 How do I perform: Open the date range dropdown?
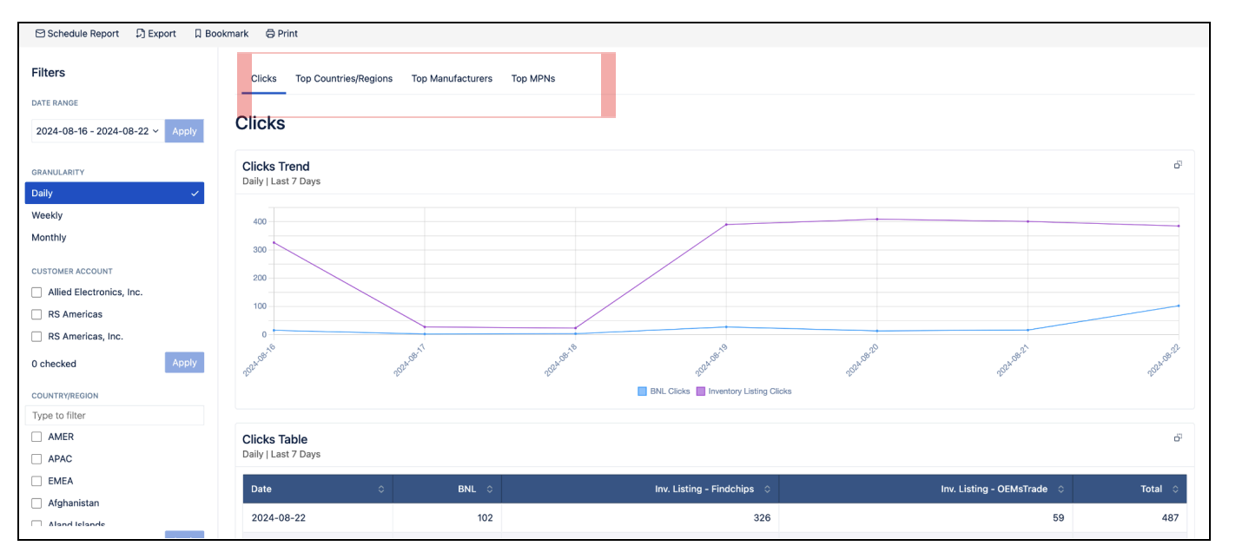click(x=97, y=131)
